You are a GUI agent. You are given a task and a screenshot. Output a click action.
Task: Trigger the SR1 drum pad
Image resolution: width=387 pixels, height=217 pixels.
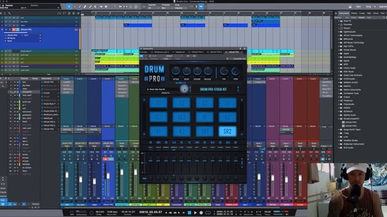click(204, 131)
